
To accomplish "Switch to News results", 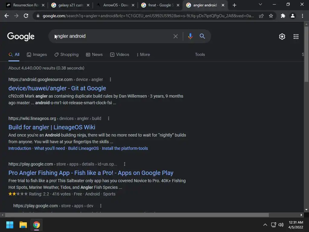I will click(x=94, y=55).
